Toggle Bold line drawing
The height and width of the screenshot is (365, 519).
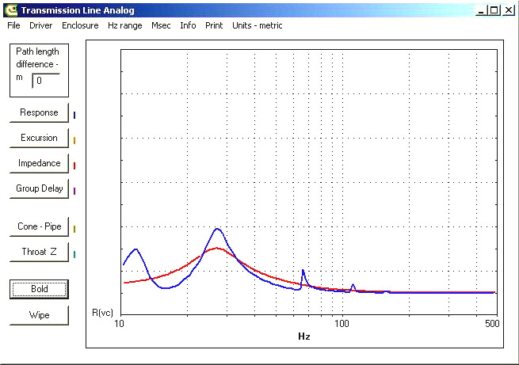click(x=39, y=289)
